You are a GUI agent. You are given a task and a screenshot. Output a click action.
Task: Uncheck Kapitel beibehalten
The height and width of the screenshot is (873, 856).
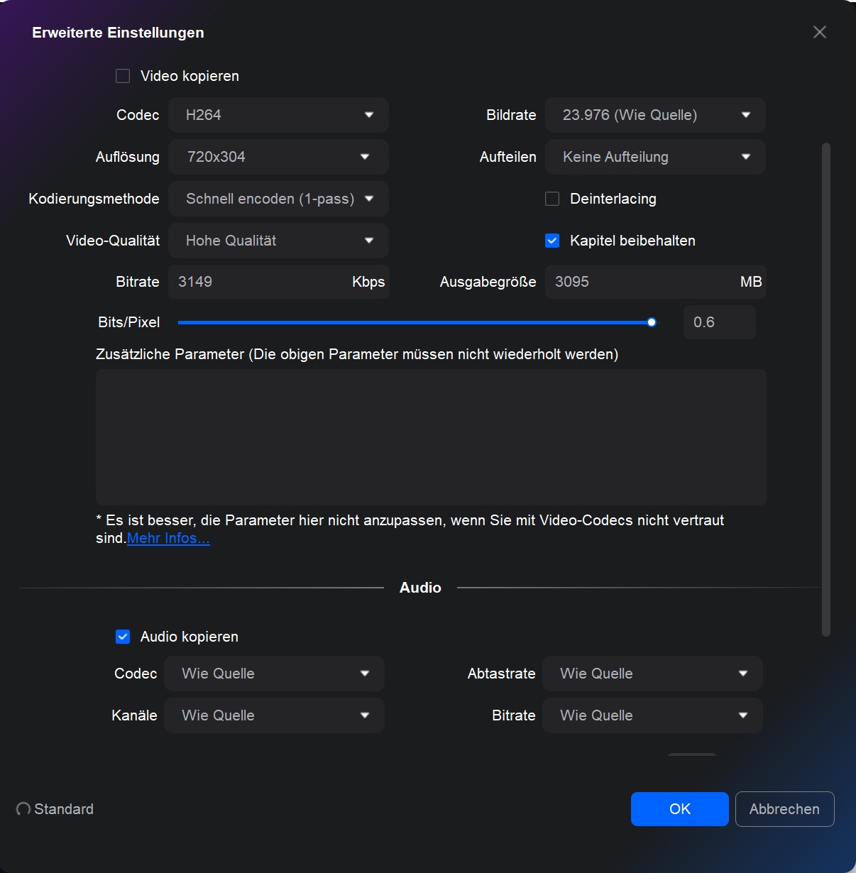click(552, 241)
